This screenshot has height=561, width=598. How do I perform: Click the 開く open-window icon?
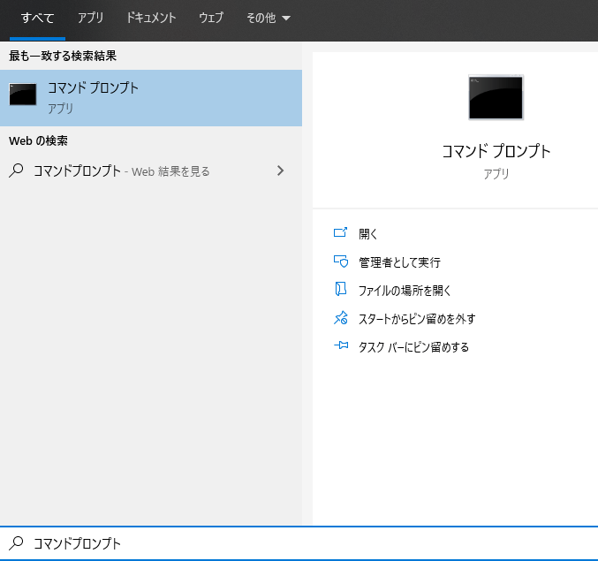(x=341, y=233)
